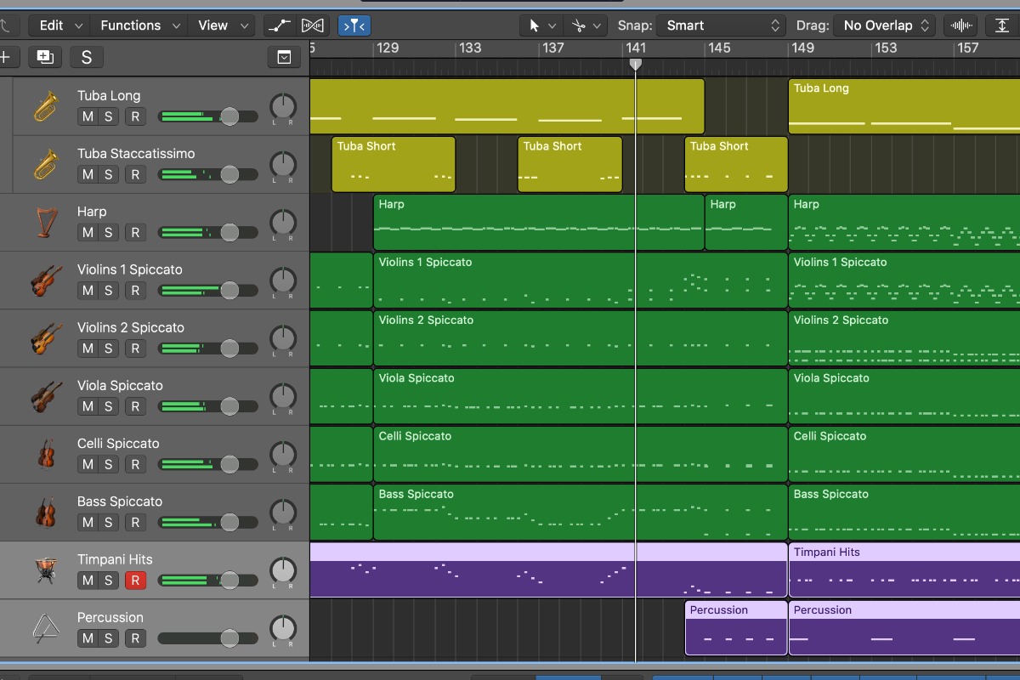Viewport: 1020px width, 680px height.
Task: Toggle the Catch Playhead button
Action: [x=354, y=25]
